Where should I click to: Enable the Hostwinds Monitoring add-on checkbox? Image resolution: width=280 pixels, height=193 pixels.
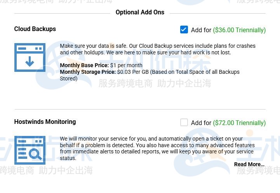pos(184,122)
